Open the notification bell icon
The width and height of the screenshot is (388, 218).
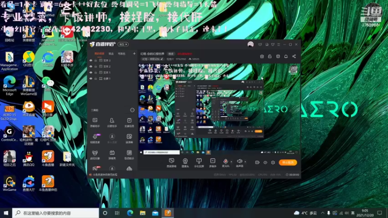coord(286,56)
